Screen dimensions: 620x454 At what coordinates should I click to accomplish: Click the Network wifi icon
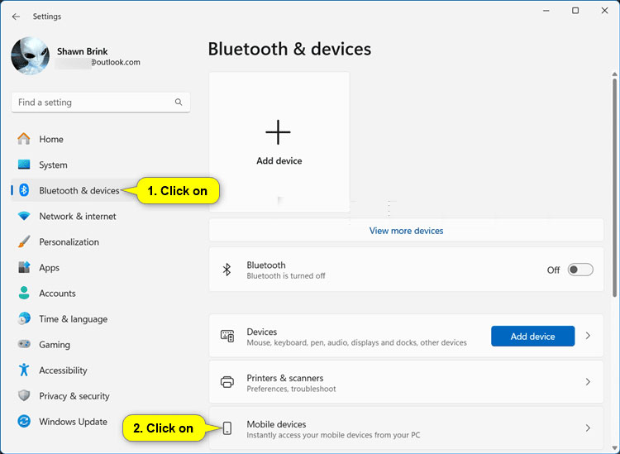[24, 217]
